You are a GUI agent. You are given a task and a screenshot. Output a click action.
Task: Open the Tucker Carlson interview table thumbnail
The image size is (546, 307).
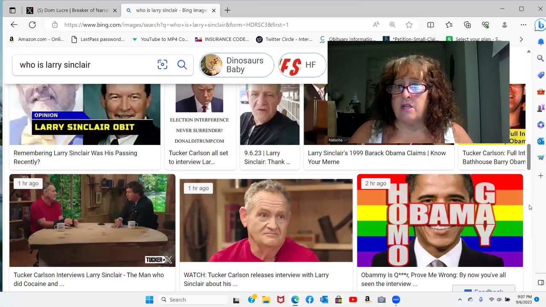92,220
